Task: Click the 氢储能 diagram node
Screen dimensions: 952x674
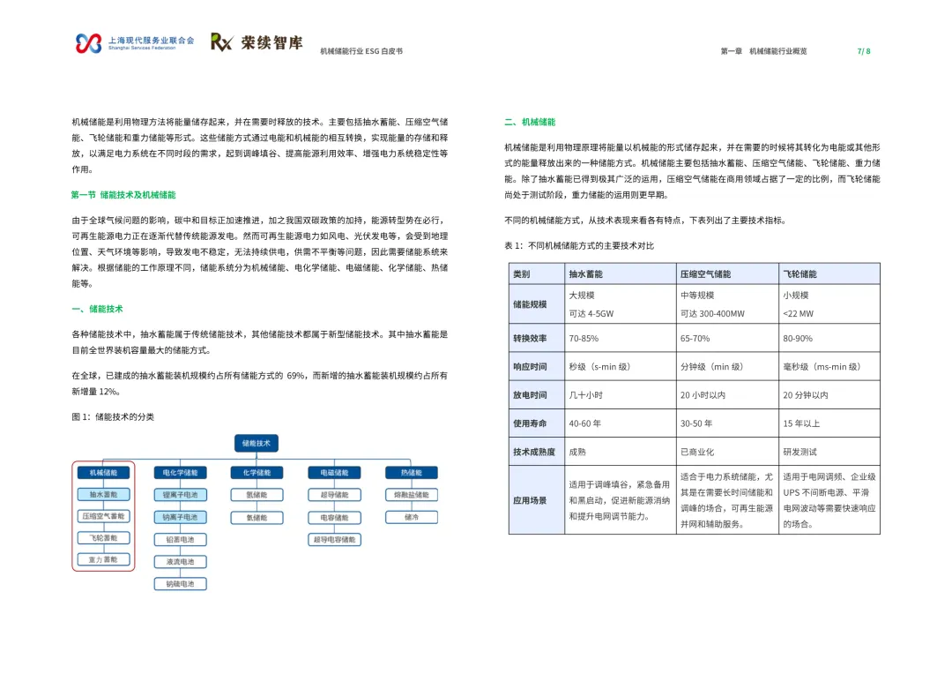Action: point(257,495)
